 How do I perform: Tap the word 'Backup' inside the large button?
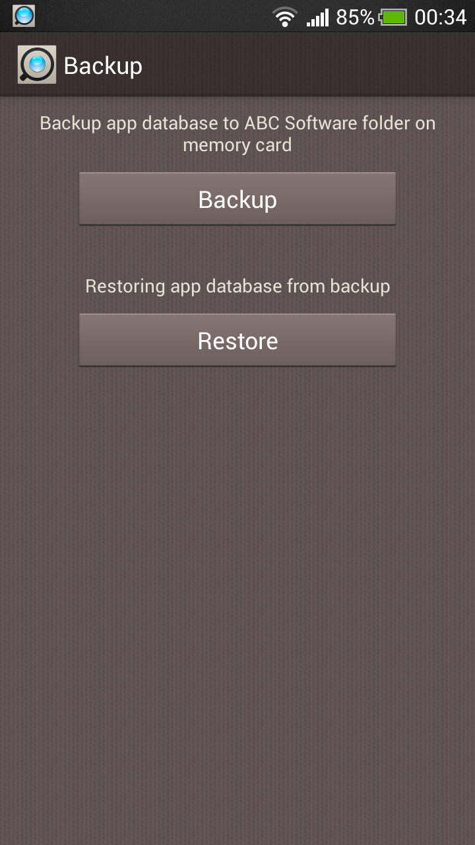pos(237,200)
